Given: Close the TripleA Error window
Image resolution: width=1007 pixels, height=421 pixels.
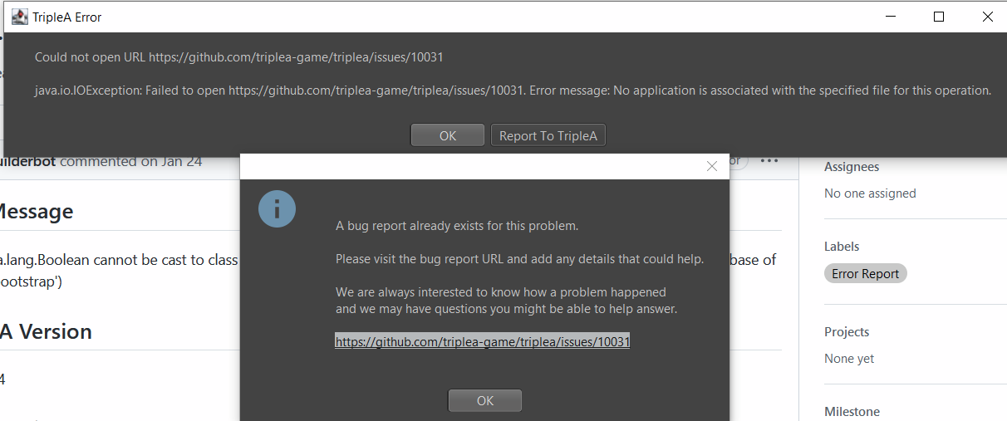Looking at the screenshot, I should point(987,17).
